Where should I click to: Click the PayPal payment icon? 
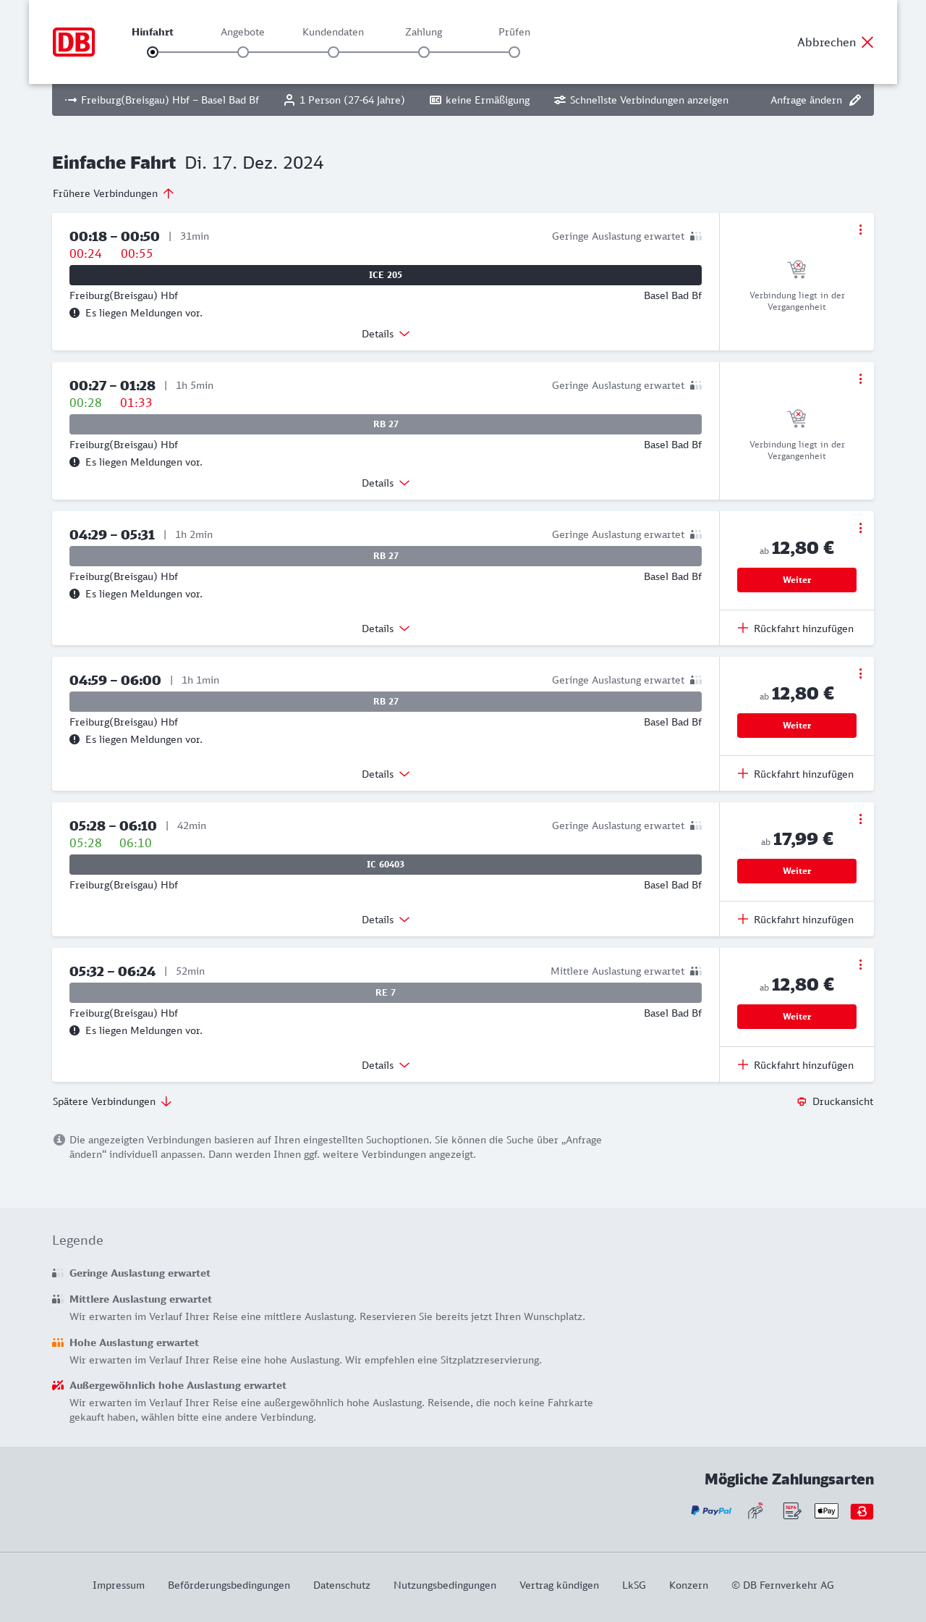[711, 1510]
